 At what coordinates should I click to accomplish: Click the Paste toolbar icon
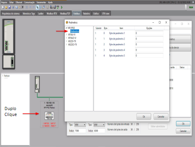coord(20,7)
